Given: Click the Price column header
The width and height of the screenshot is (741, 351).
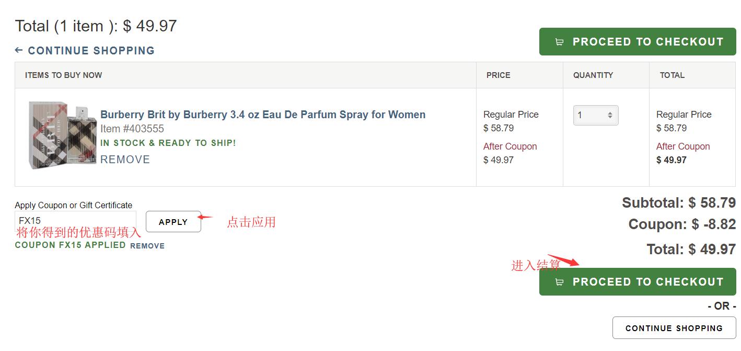Looking at the screenshot, I should click(x=498, y=75).
